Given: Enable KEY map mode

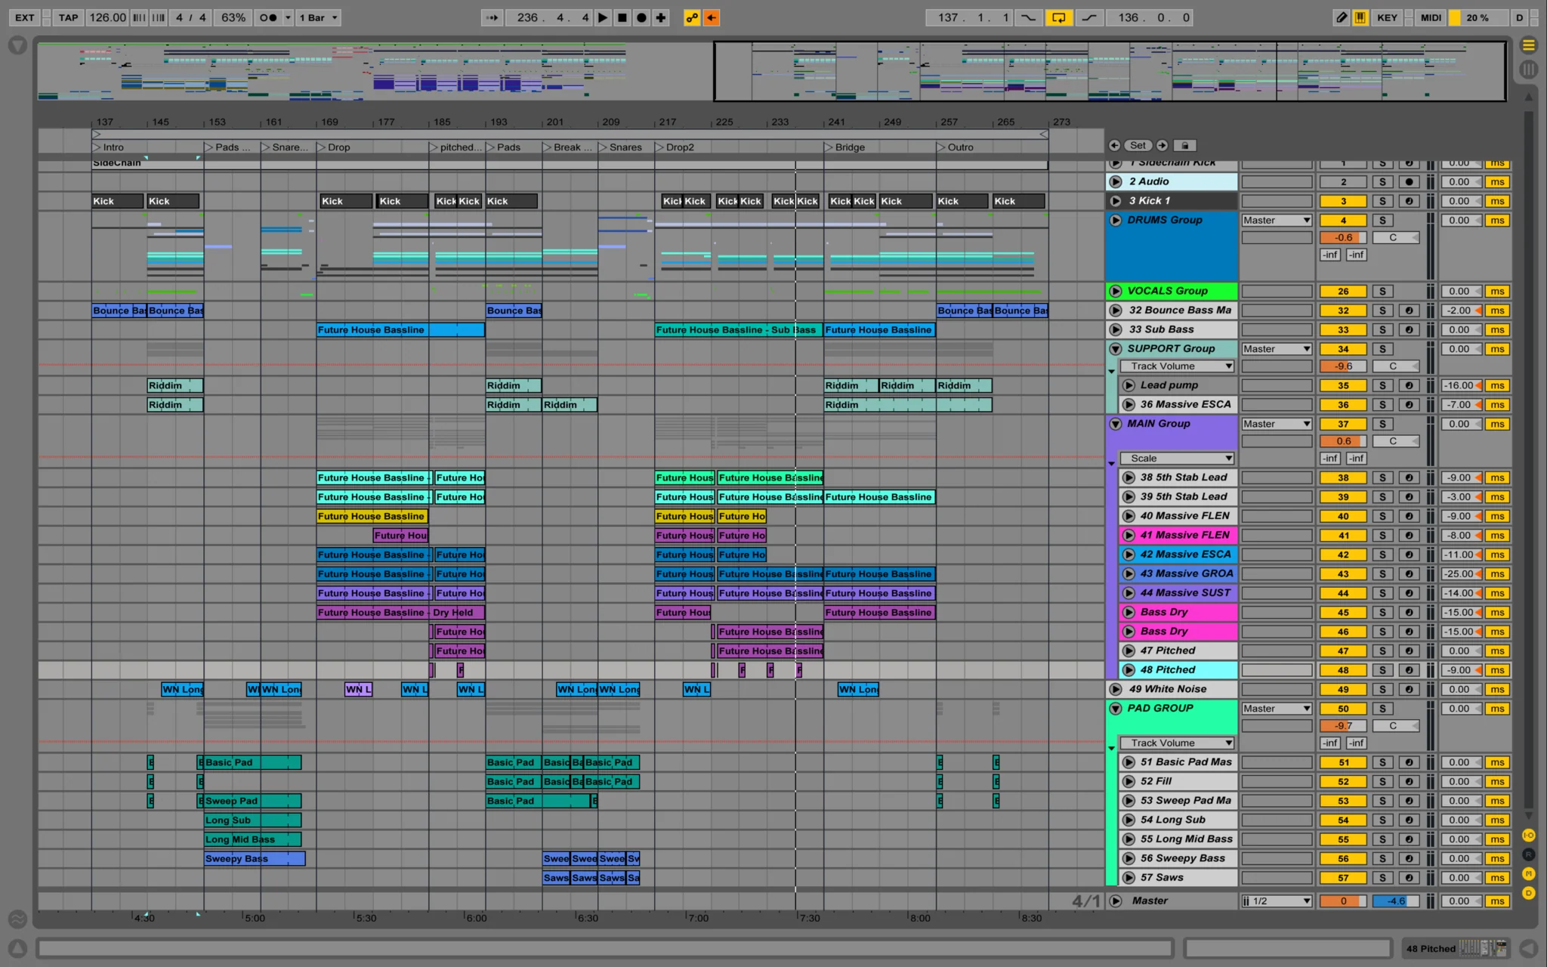Looking at the screenshot, I should 1387,17.
